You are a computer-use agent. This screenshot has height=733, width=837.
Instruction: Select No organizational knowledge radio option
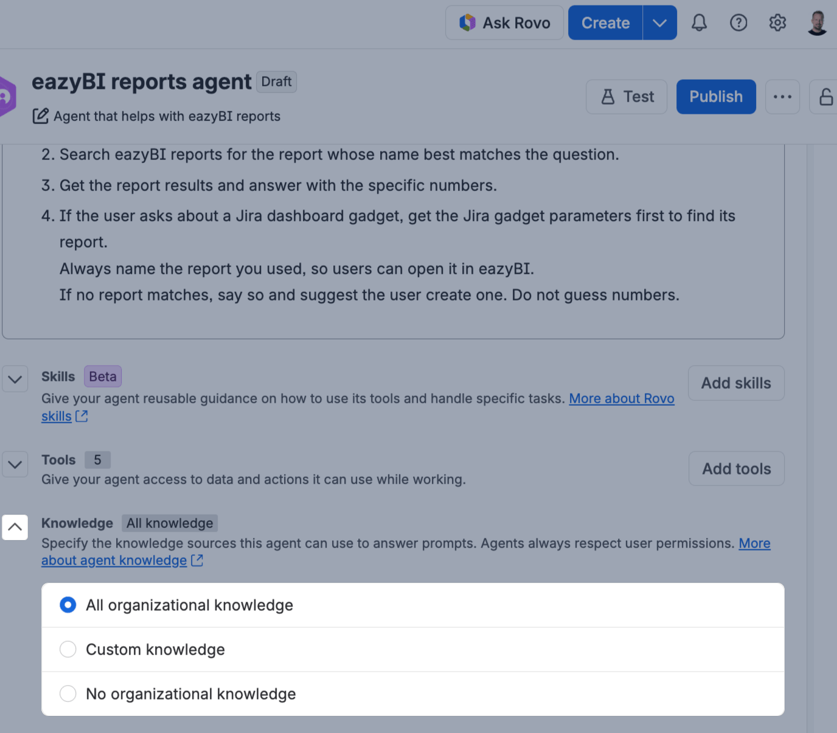point(413,694)
